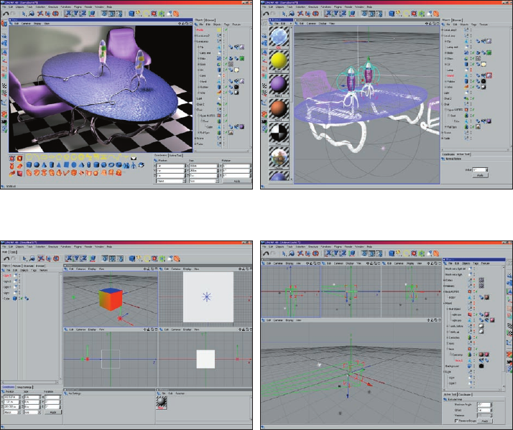This screenshot has width=513, height=430.
Task: Click Undo arrow in rendered table scene window
Action: tap(6, 14)
